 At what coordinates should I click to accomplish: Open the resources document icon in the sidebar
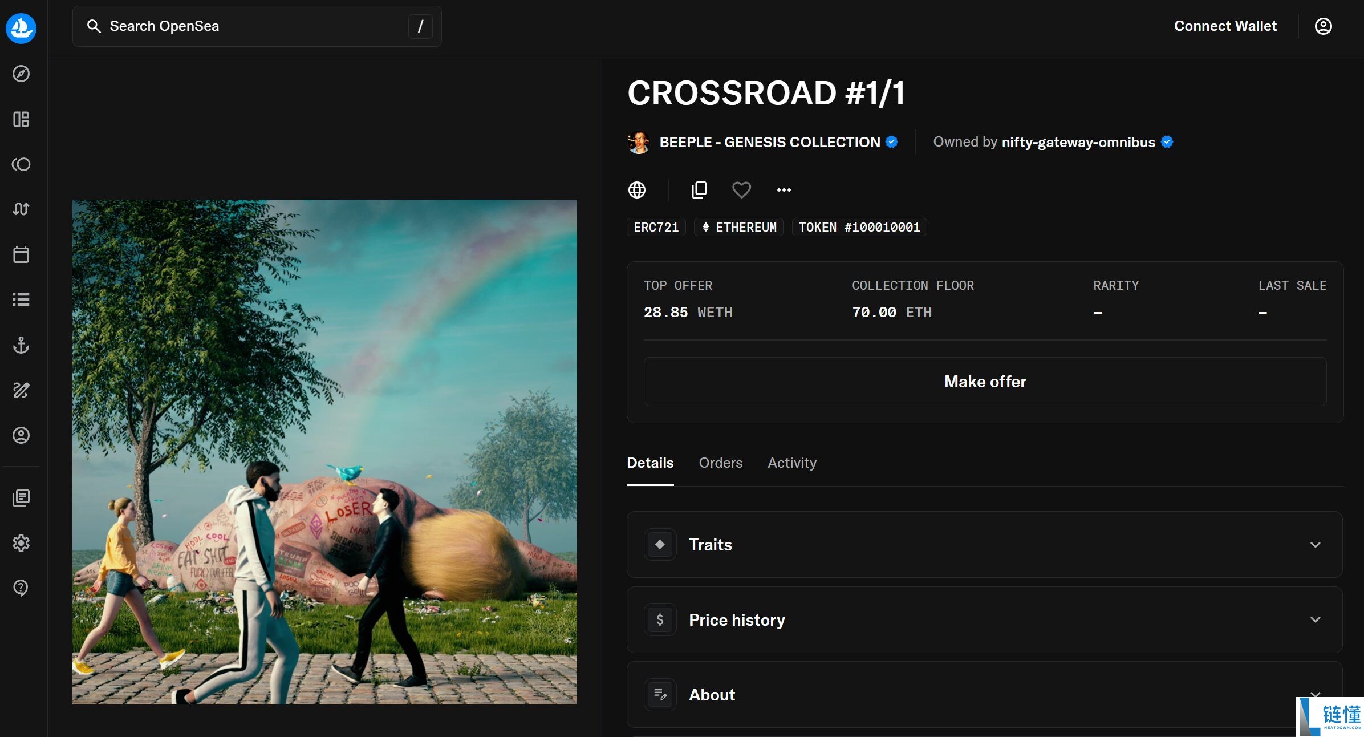[21, 498]
